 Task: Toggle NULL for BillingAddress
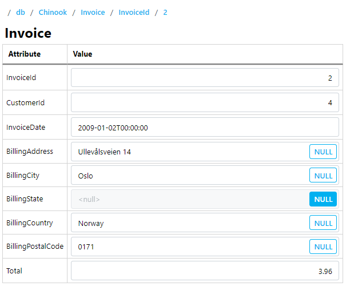(323, 152)
